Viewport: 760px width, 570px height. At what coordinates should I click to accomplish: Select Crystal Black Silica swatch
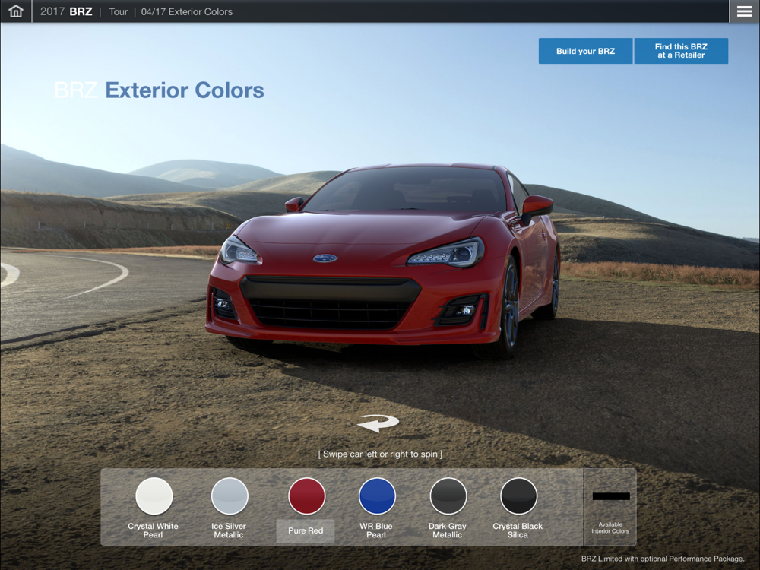(x=518, y=496)
